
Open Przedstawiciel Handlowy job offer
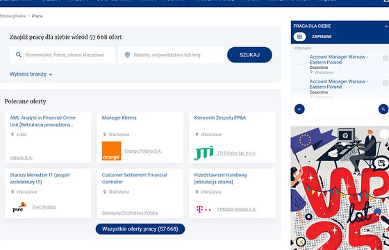(221, 178)
